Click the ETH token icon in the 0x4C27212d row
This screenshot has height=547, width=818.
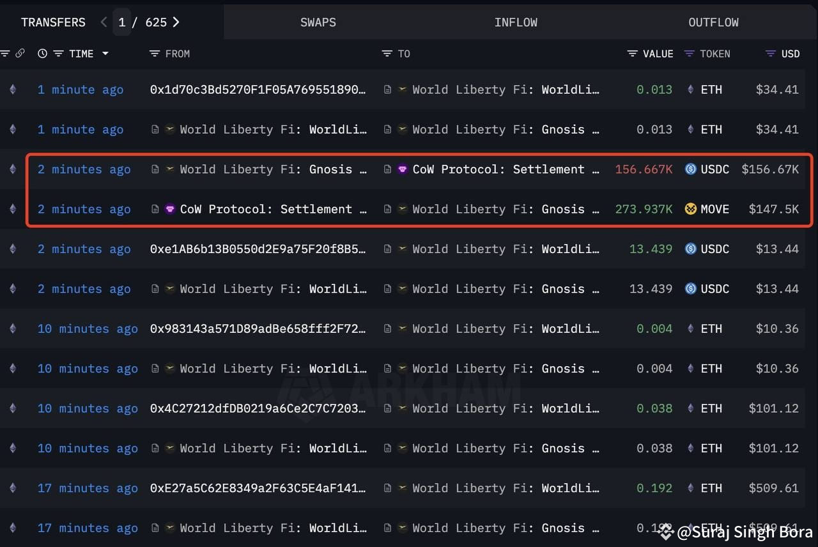coord(690,408)
